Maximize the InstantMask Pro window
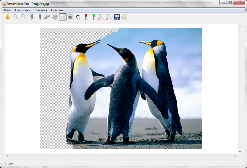The image size is (247, 168). coord(230,3)
